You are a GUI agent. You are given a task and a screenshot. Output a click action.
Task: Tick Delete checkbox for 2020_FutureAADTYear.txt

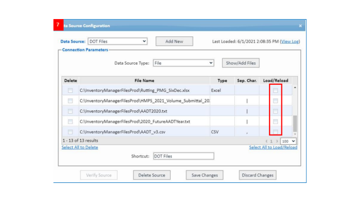(x=70, y=121)
